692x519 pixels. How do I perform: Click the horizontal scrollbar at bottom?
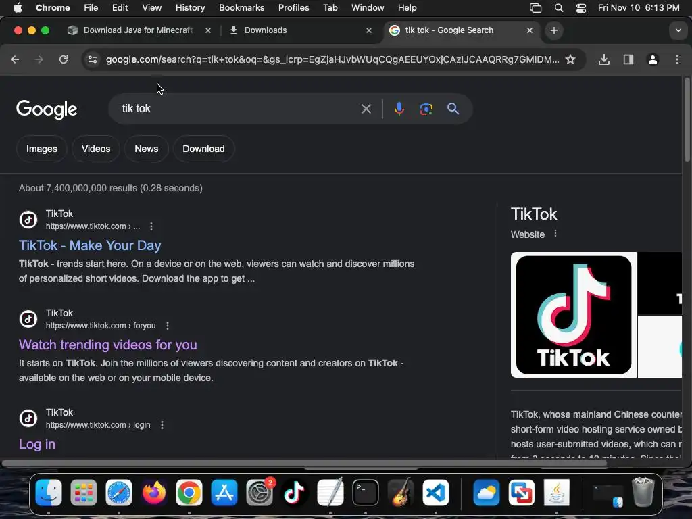pyautogui.click(x=305, y=463)
